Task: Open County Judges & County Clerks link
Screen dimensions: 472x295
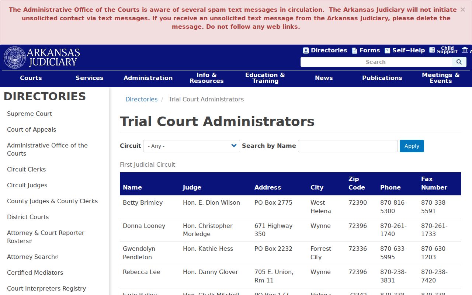Action: click(52, 201)
